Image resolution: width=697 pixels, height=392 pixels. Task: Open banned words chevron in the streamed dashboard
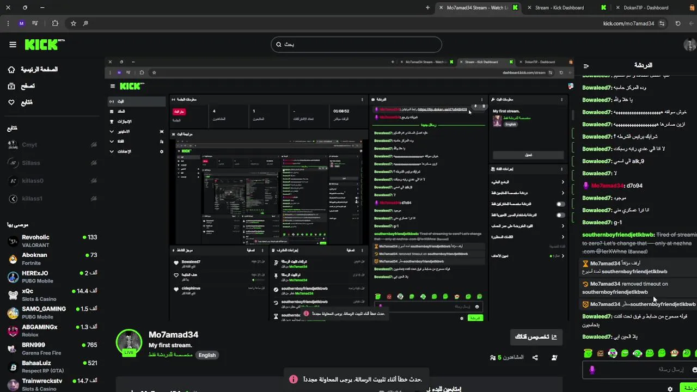[563, 237]
